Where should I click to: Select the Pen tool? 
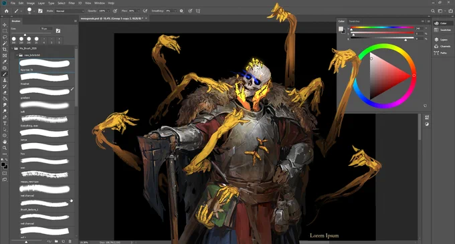[5, 117]
